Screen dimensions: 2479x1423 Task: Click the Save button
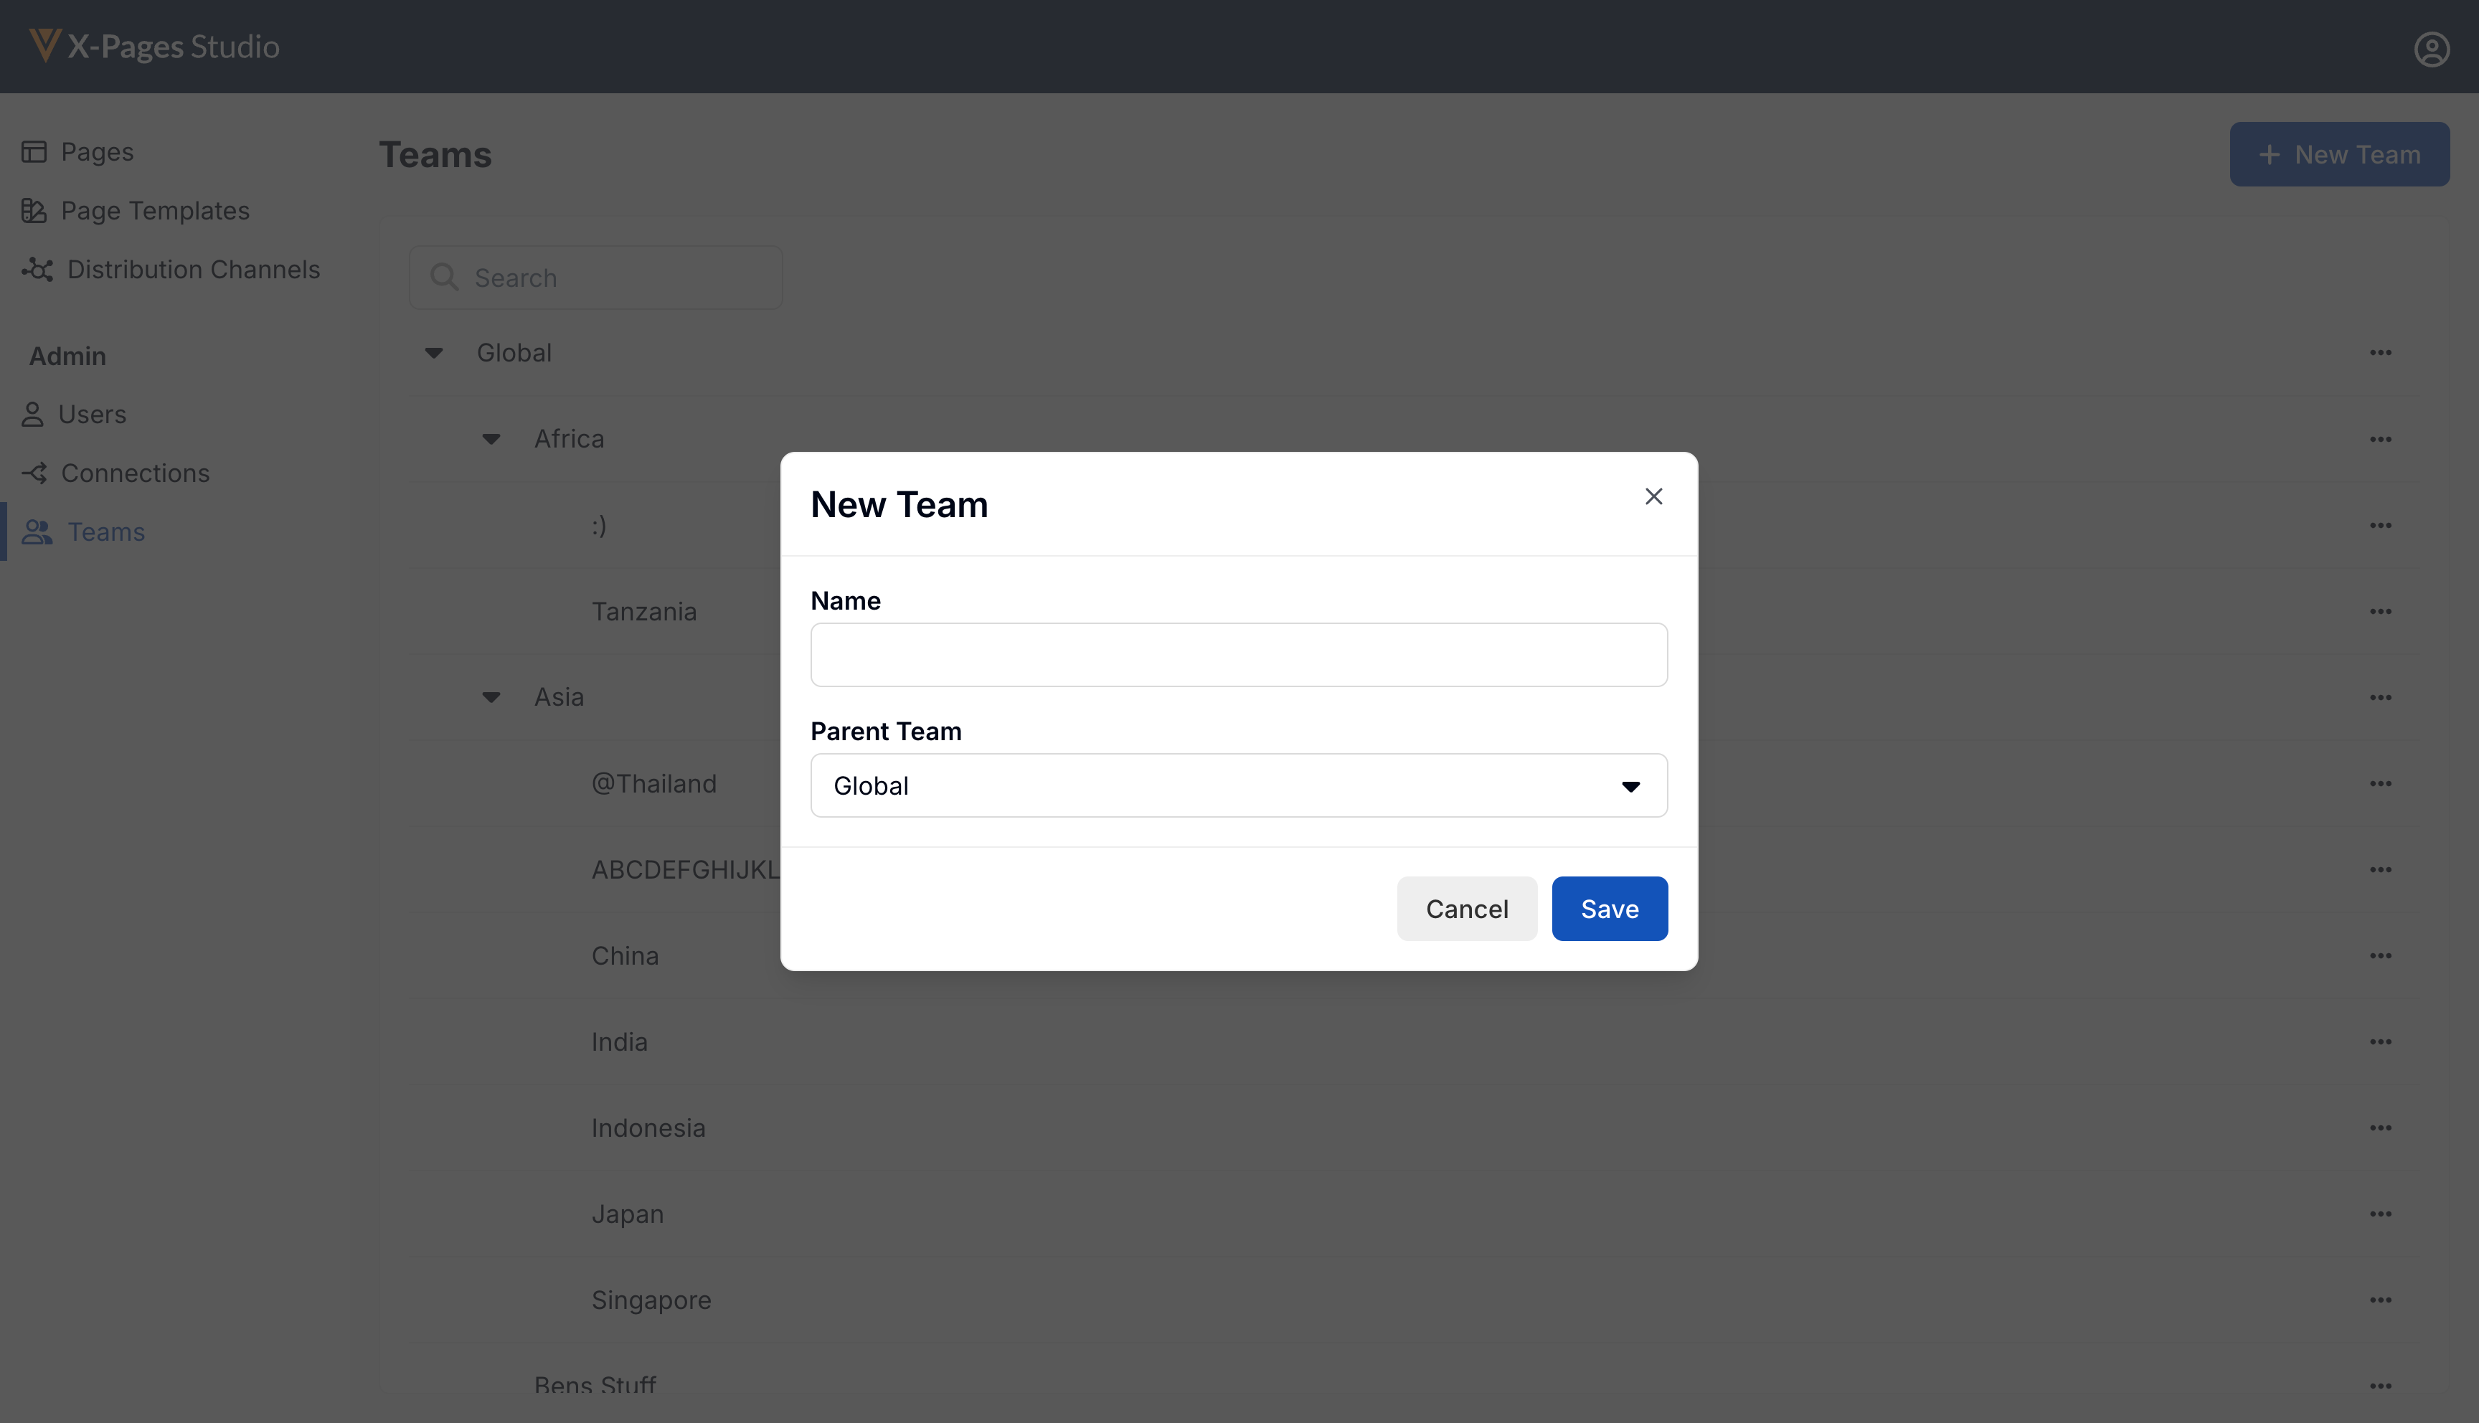pyautogui.click(x=1608, y=909)
